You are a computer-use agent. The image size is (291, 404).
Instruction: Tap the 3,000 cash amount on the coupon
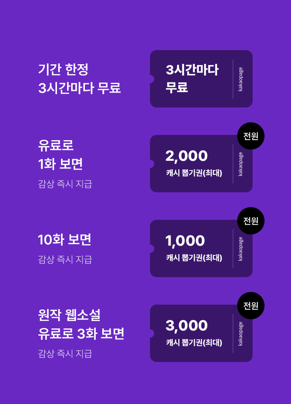pos(186,326)
